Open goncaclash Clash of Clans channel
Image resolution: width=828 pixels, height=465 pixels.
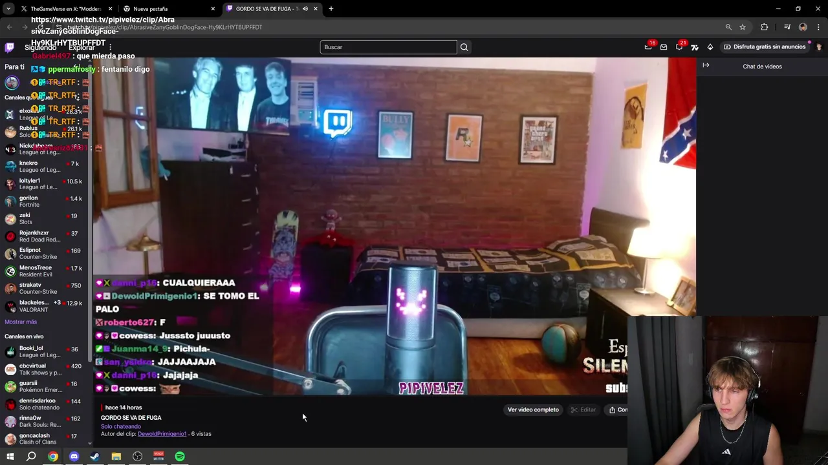44,439
